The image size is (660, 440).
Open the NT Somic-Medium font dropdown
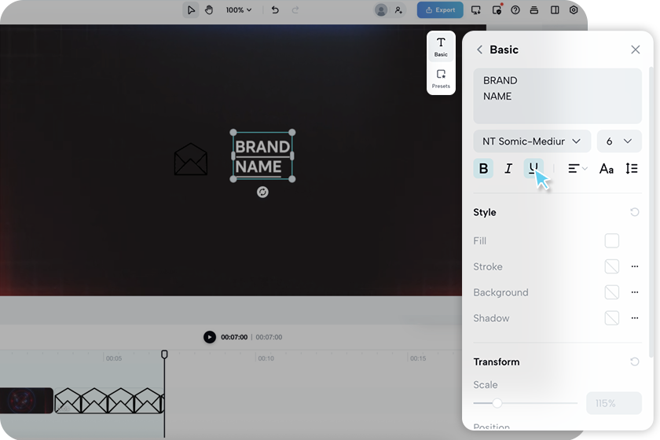(532, 141)
